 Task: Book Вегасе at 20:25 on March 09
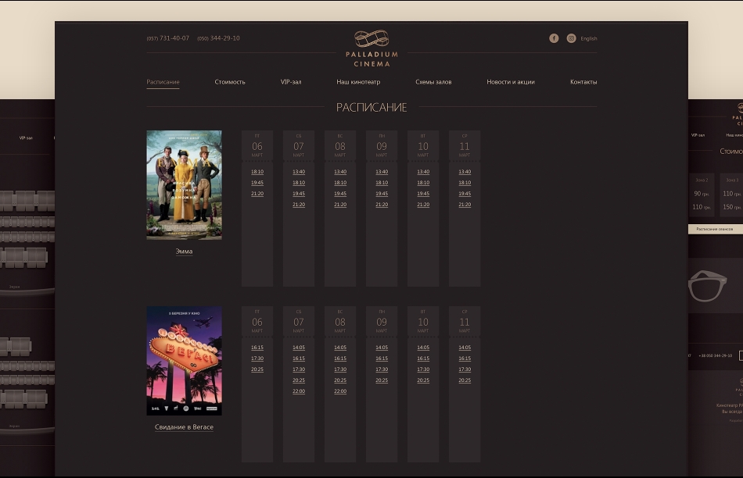tap(382, 380)
